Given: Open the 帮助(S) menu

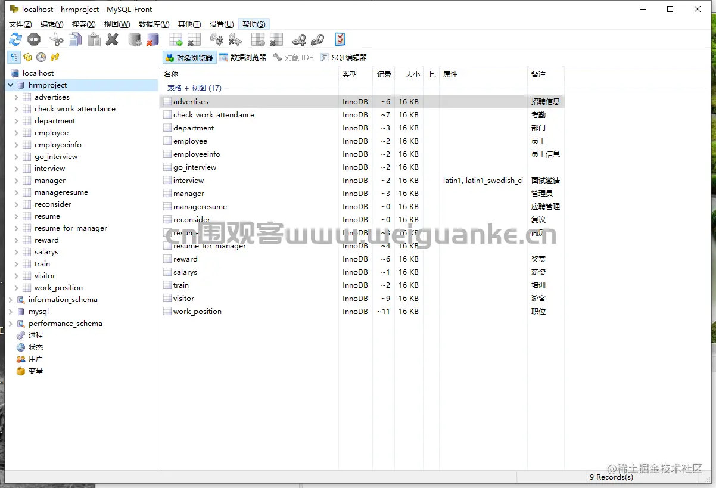Looking at the screenshot, I should 254,24.
